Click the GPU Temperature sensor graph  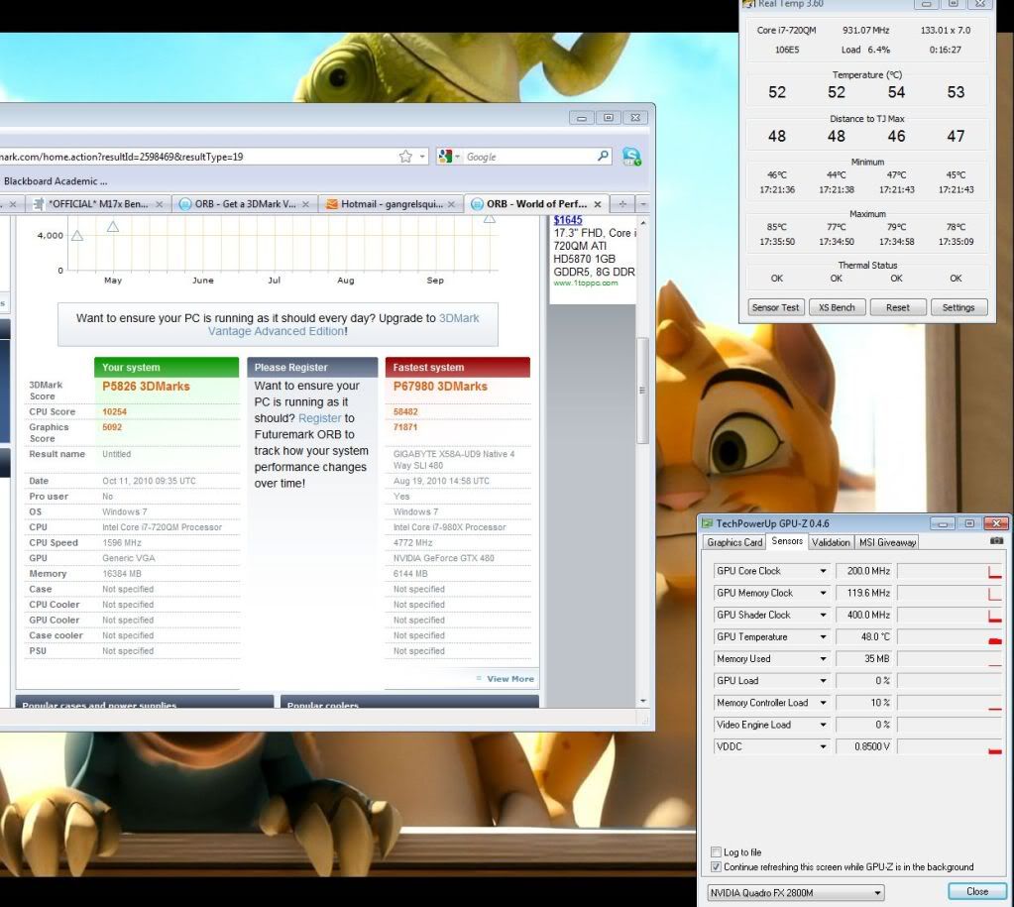(x=950, y=637)
